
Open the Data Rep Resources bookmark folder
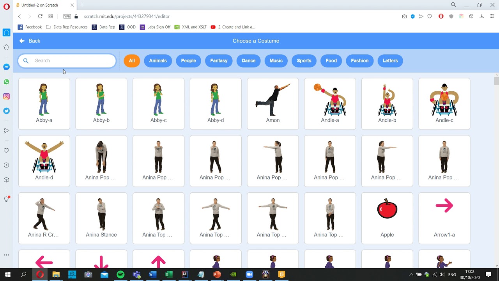tap(67, 27)
